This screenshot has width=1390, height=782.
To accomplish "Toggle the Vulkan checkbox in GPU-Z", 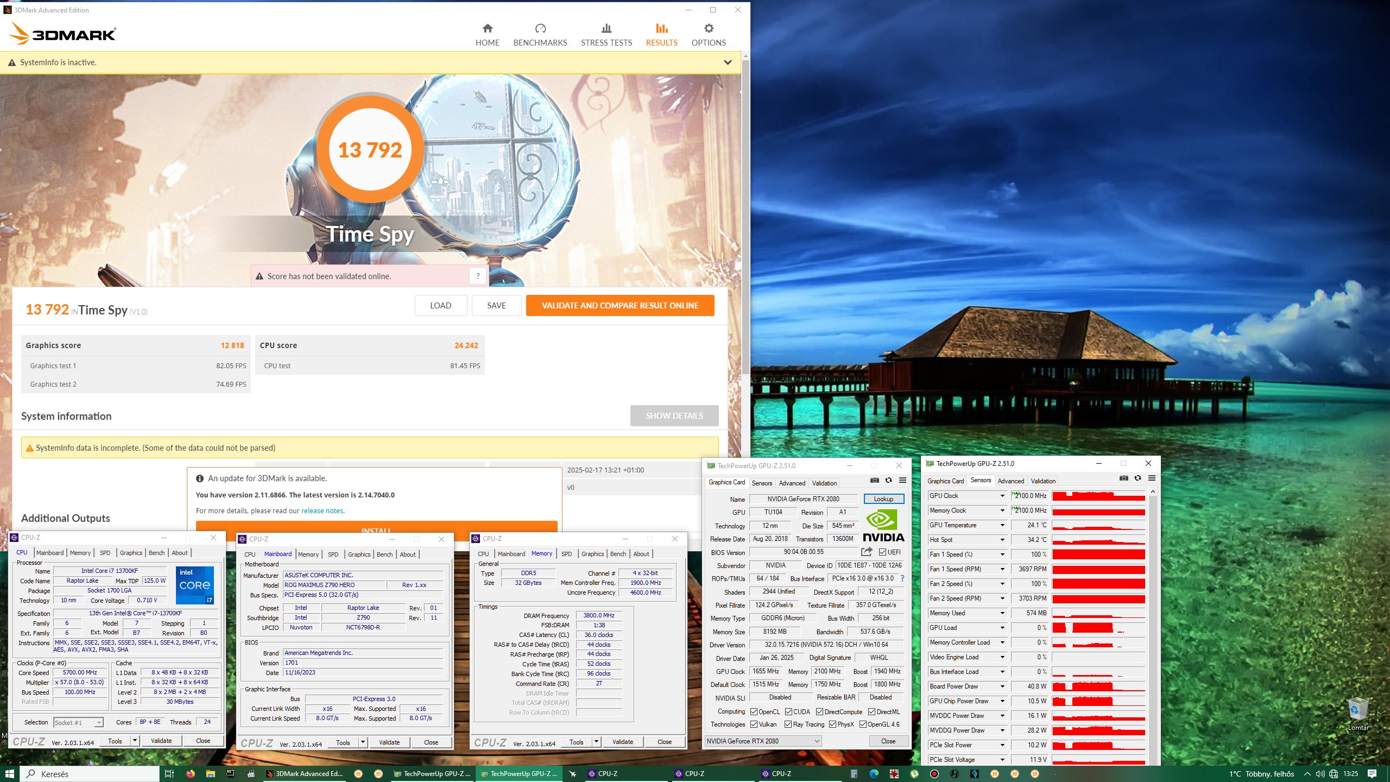I will (754, 724).
